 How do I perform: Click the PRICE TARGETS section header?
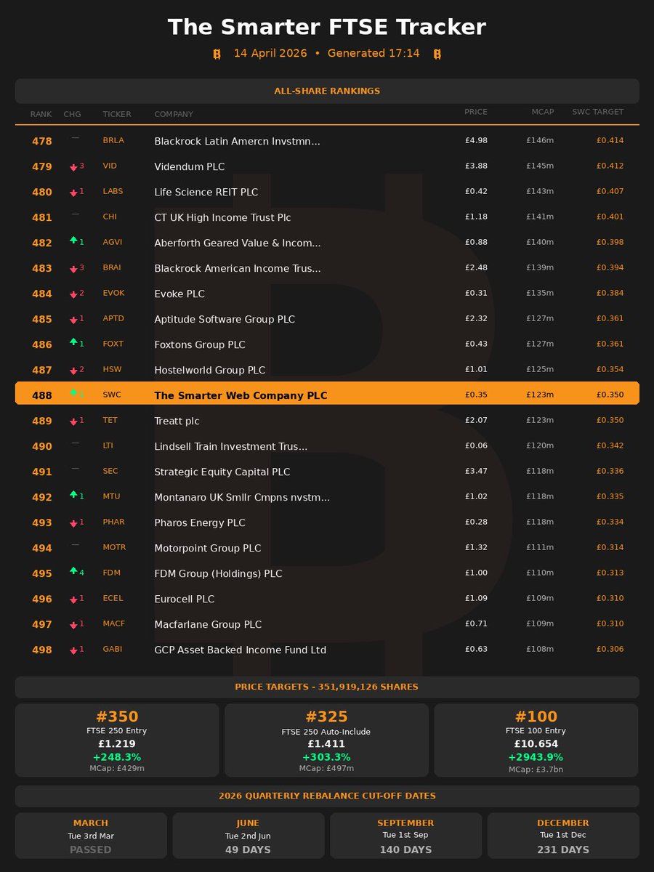(x=327, y=687)
